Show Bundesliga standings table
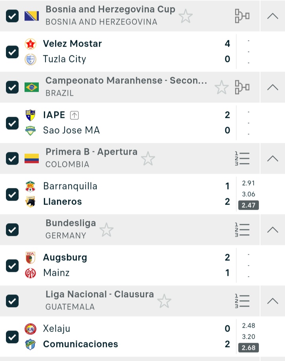The image size is (285, 361). tap(242, 230)
